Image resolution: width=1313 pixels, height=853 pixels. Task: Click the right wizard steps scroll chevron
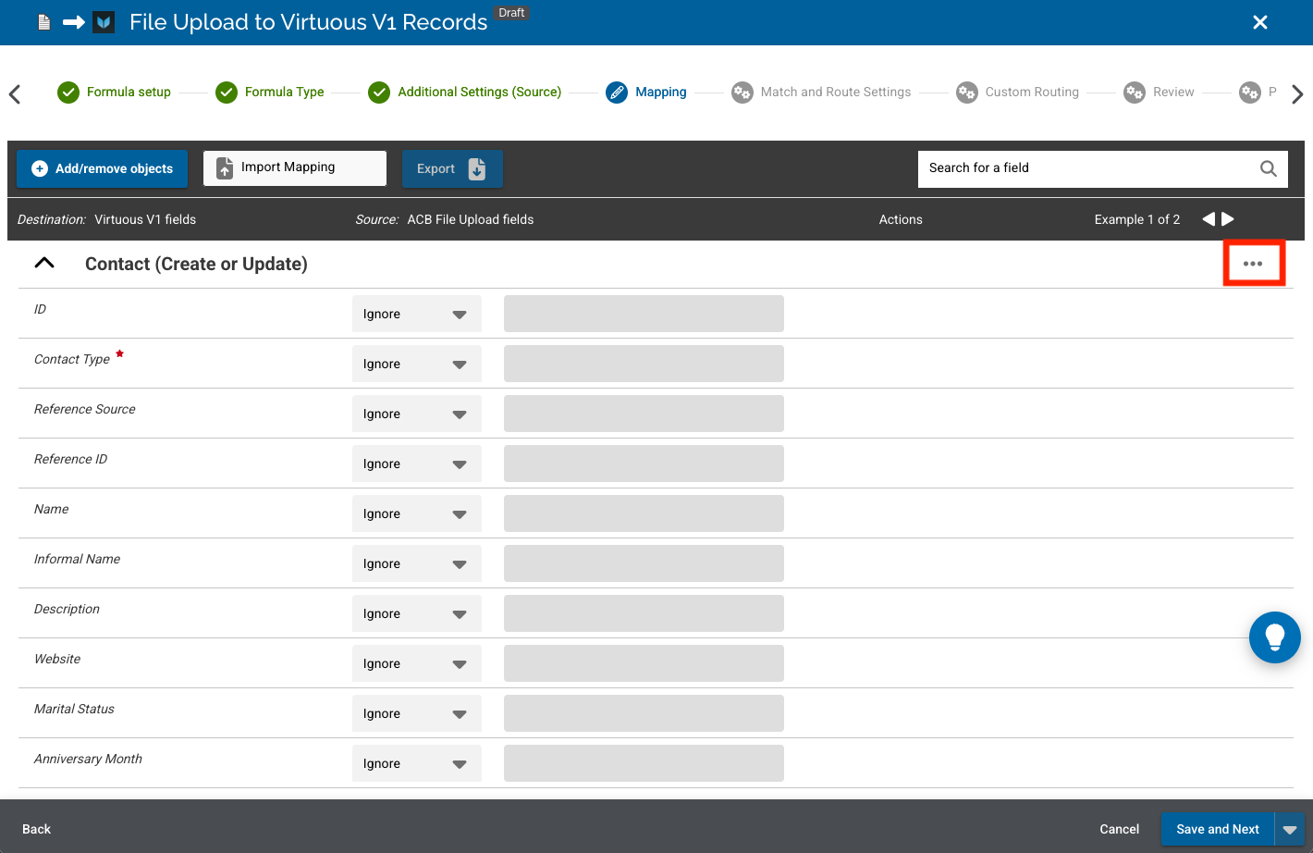[1297, 93]
